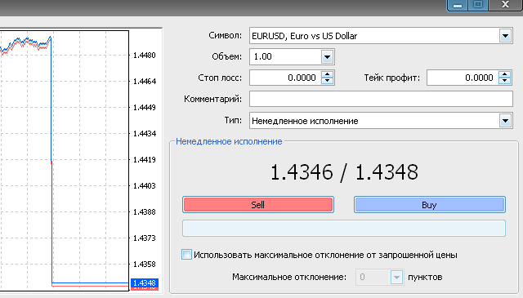Click the 'Немедленное исполнение' group title
Viewport: 523px width, 298px height.
click(229, 141)
